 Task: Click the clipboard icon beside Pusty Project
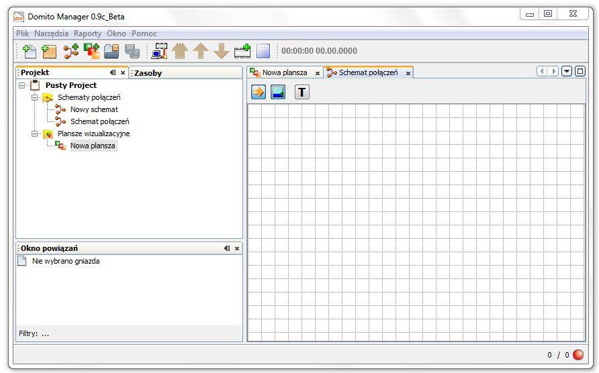(x=35, y=85)
